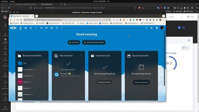Open the Dashboard app icon
The width and height of the screenshot is (199, 112).
(21, 28)
